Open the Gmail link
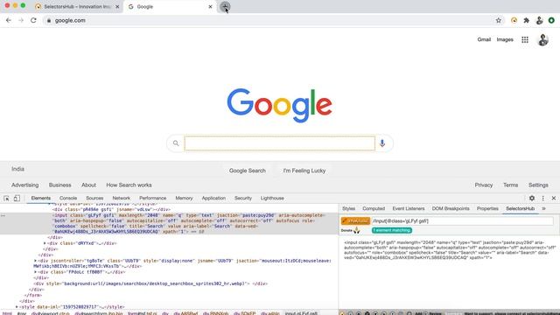The image size is (560, 315). pyautogui.click(x=484, y=39)
